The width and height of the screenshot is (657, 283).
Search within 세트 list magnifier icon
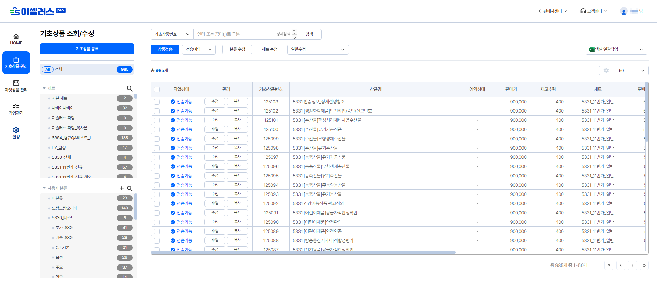(x=130, y=89)
